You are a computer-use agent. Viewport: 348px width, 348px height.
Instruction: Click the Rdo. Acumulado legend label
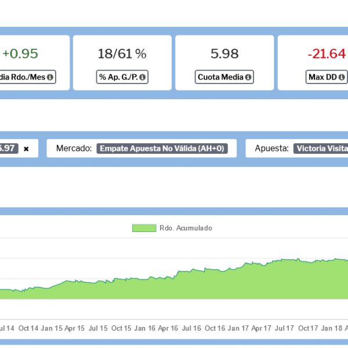(186, 228)
